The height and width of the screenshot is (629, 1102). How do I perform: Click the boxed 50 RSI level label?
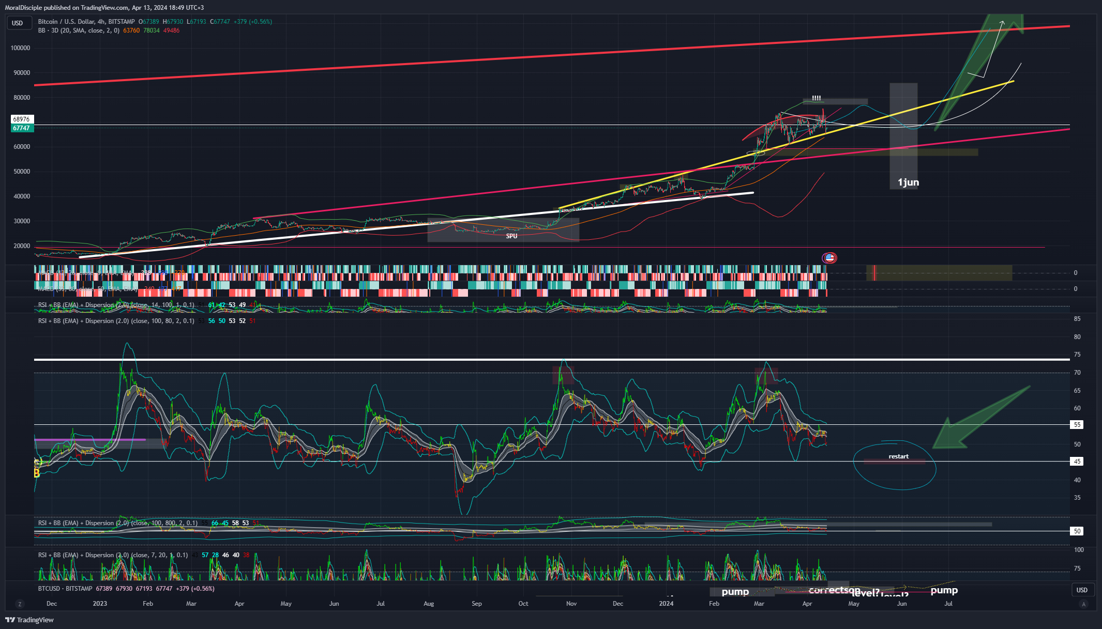point(1077,531)
